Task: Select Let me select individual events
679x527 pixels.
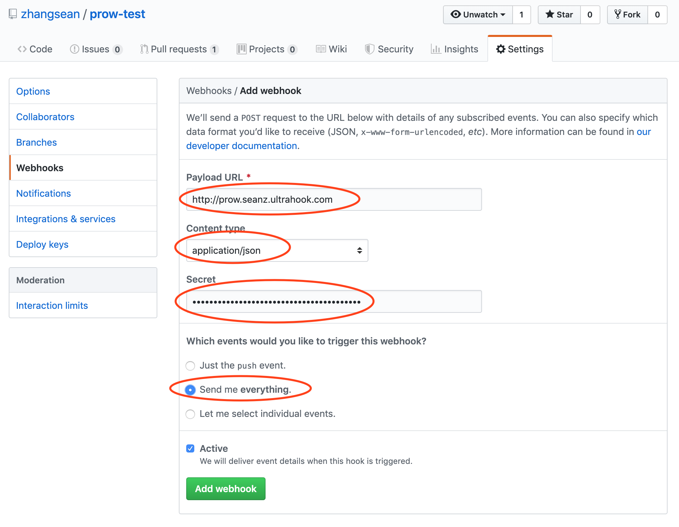Action: (190, 414)
